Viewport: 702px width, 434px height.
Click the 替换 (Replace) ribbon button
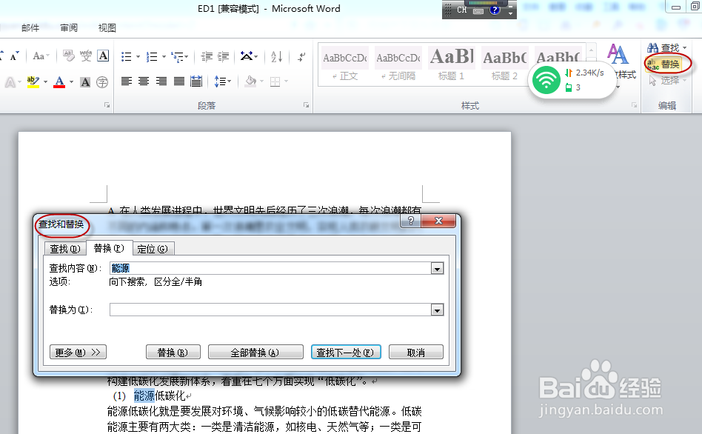click(664, 64)
